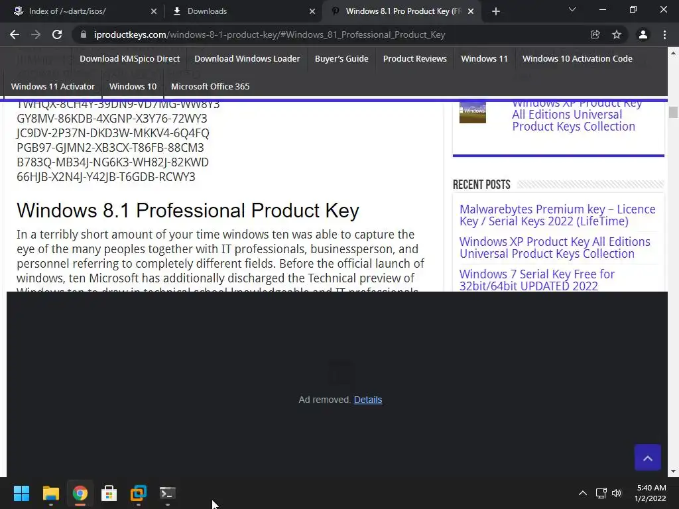Click the Windows 8.1 Professional Product Key heading

188,210
